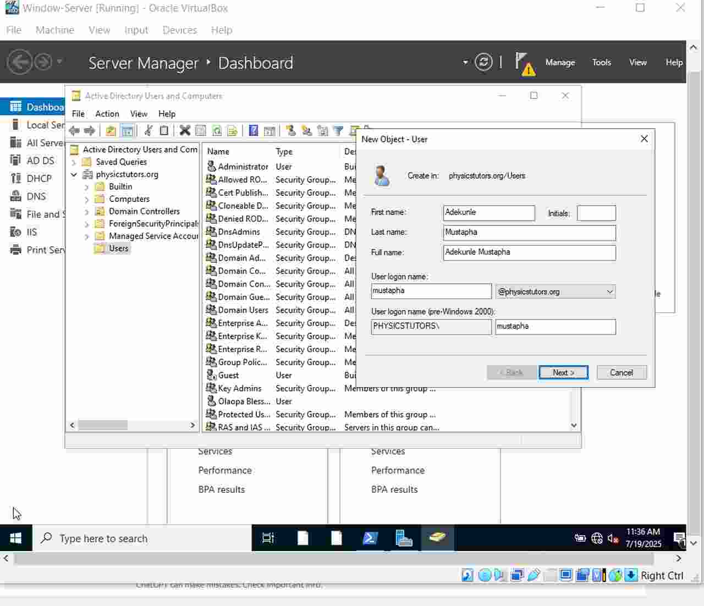Click the Last name field

point(529,233)
